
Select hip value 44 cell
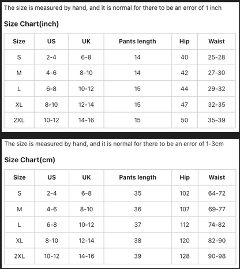click(185, 89)
